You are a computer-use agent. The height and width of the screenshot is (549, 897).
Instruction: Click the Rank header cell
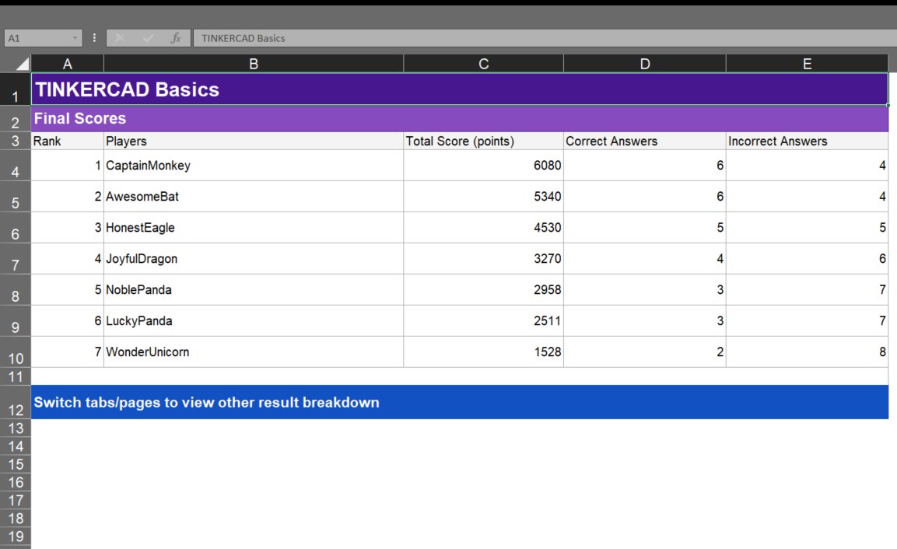[x=68, y=142]
